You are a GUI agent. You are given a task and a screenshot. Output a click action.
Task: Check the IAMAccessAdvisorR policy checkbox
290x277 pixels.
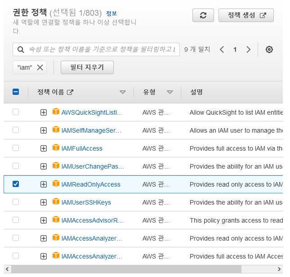[x=16, y=220]
